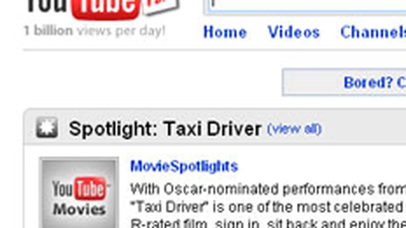
Task: Click the 1 billion views per day tagline
Action: point(95,31)
